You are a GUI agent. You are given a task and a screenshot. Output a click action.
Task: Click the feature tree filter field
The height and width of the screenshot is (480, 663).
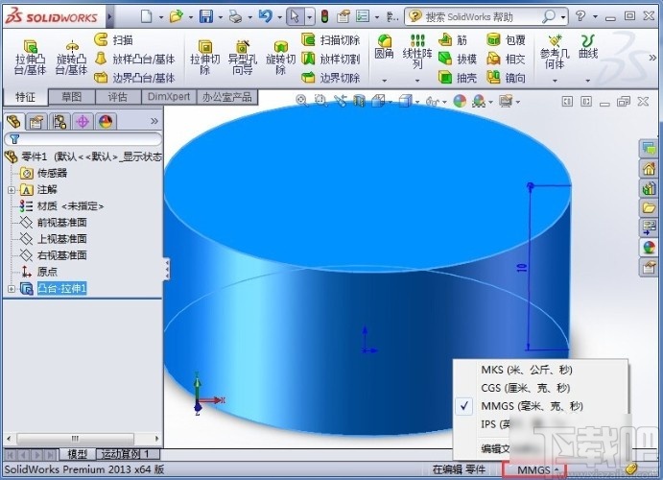point(83,139)
